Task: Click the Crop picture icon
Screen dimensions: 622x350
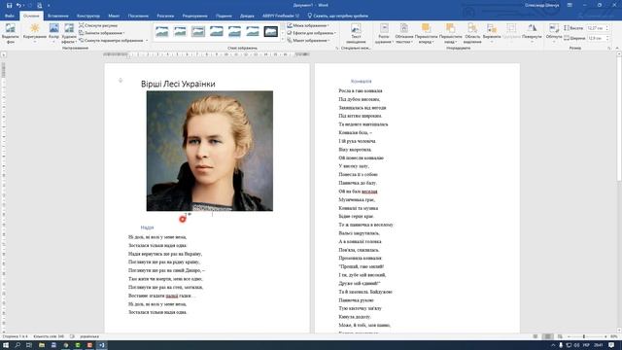Action: click(x=554, y=28)
